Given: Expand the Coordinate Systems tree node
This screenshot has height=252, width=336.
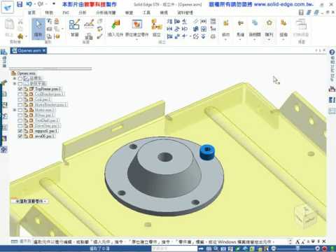Looking at the screenshot, I should pyautogui.click(x=15, y=78).
